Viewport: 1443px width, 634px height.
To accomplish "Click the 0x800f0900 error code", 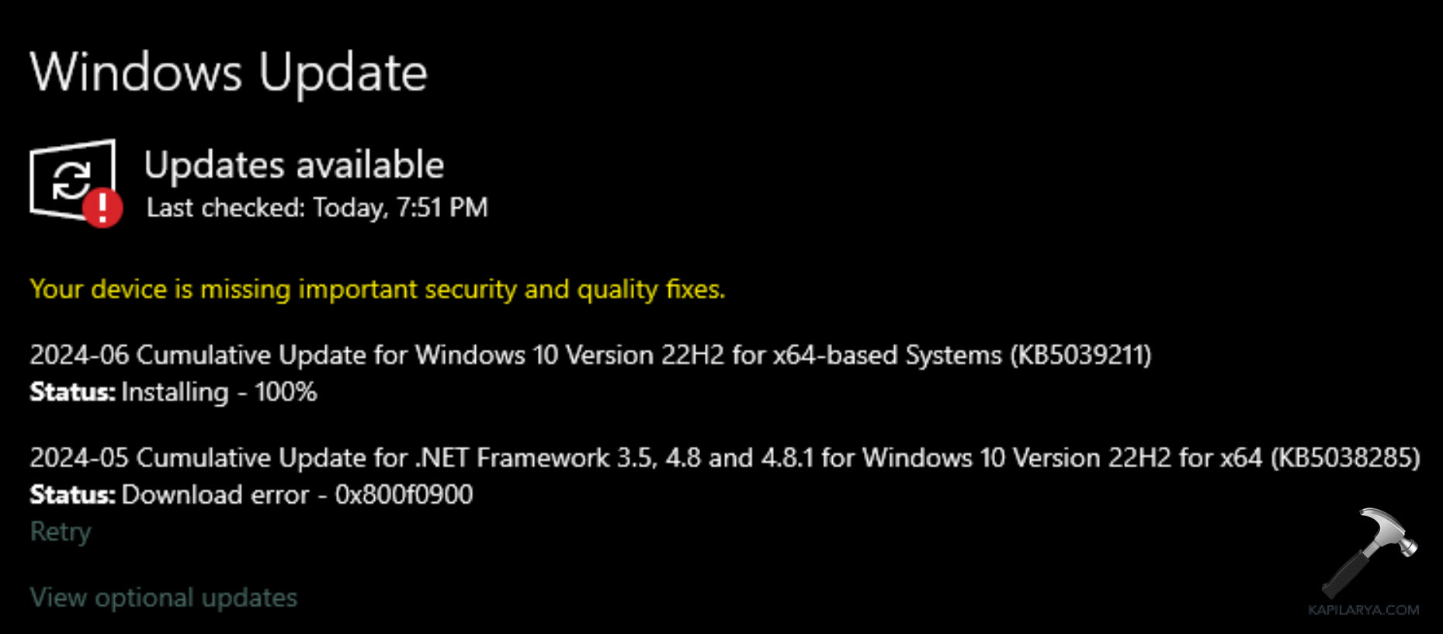I will pos(404,495).
